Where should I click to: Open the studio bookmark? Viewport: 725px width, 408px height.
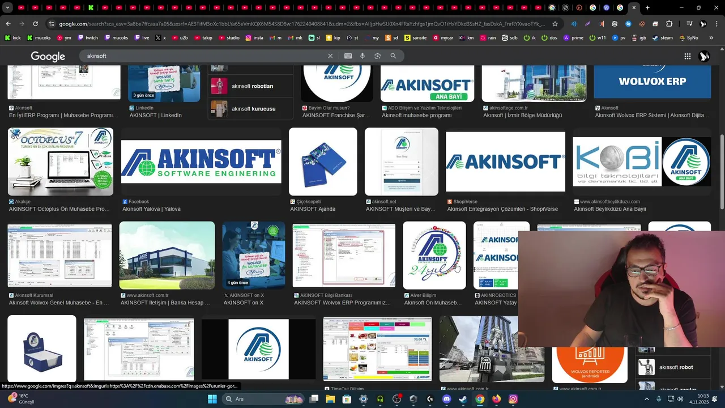click(x=229, y=38)
